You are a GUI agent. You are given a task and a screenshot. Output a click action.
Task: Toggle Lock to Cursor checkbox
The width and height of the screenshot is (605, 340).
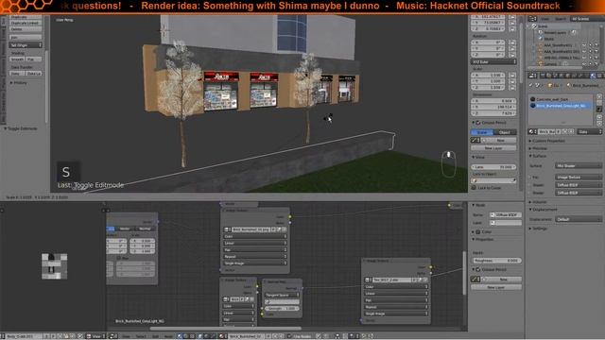pyautogui.click(x=474, y=188)
